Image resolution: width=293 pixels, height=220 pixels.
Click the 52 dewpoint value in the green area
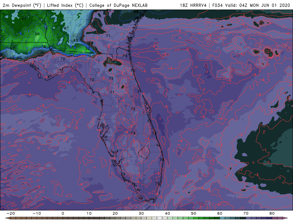tap(88, 48)
